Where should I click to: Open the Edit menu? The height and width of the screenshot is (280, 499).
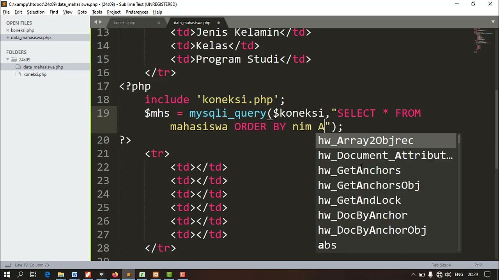18,12
